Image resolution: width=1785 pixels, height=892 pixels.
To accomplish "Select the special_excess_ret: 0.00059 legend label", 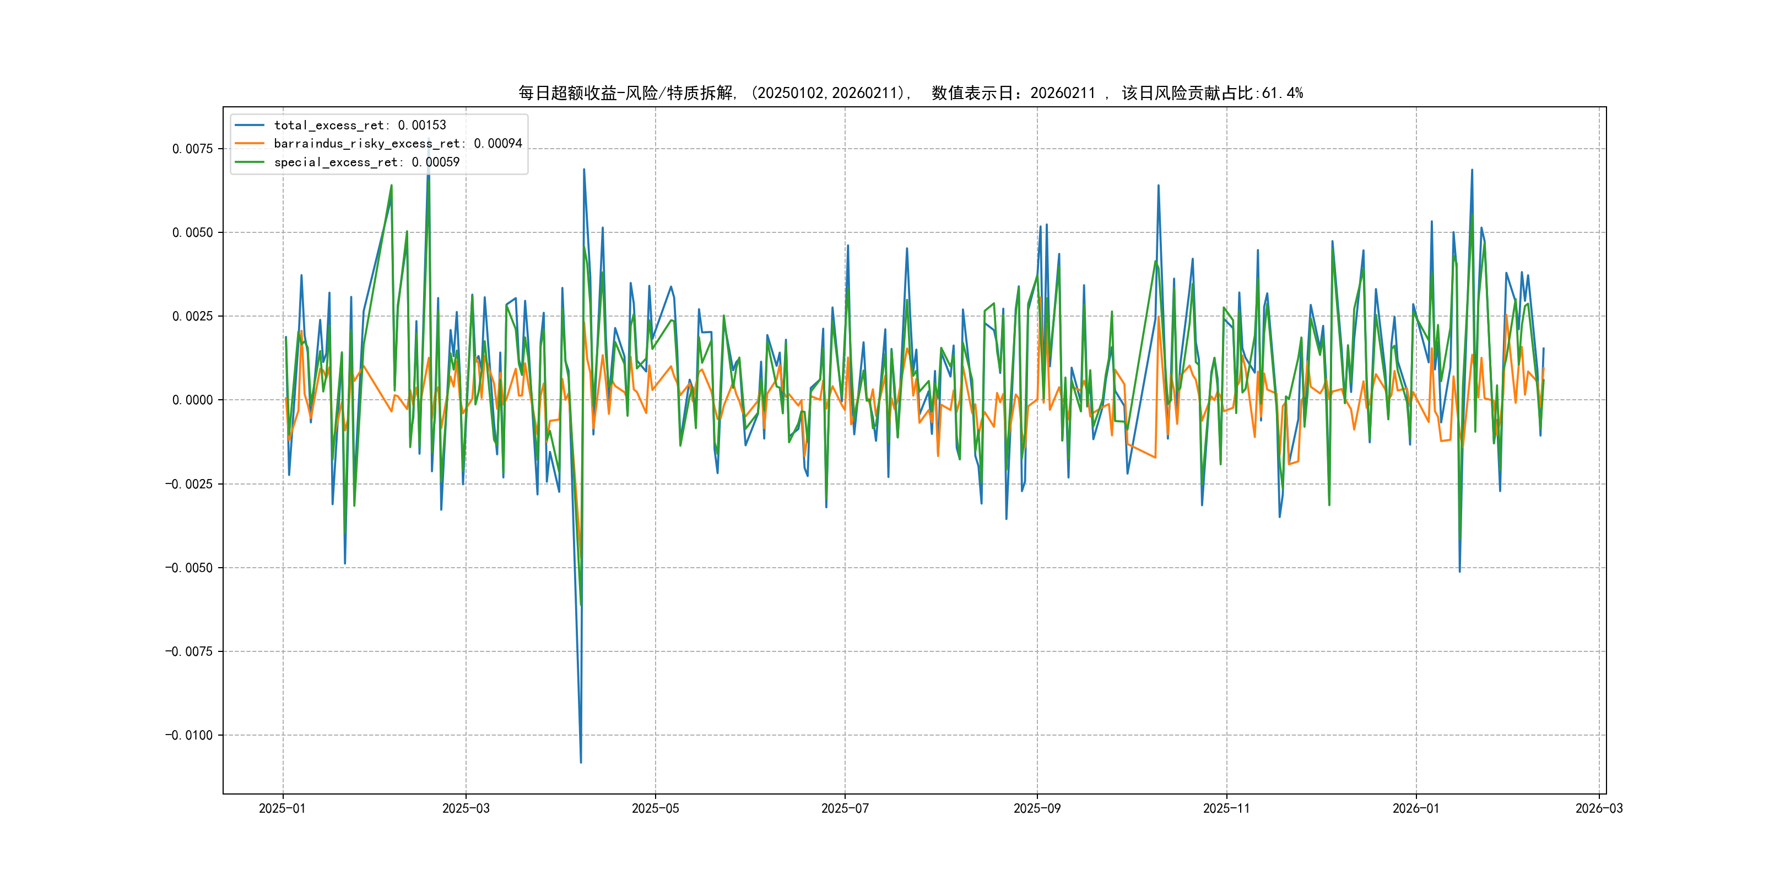I will (366, 162).
